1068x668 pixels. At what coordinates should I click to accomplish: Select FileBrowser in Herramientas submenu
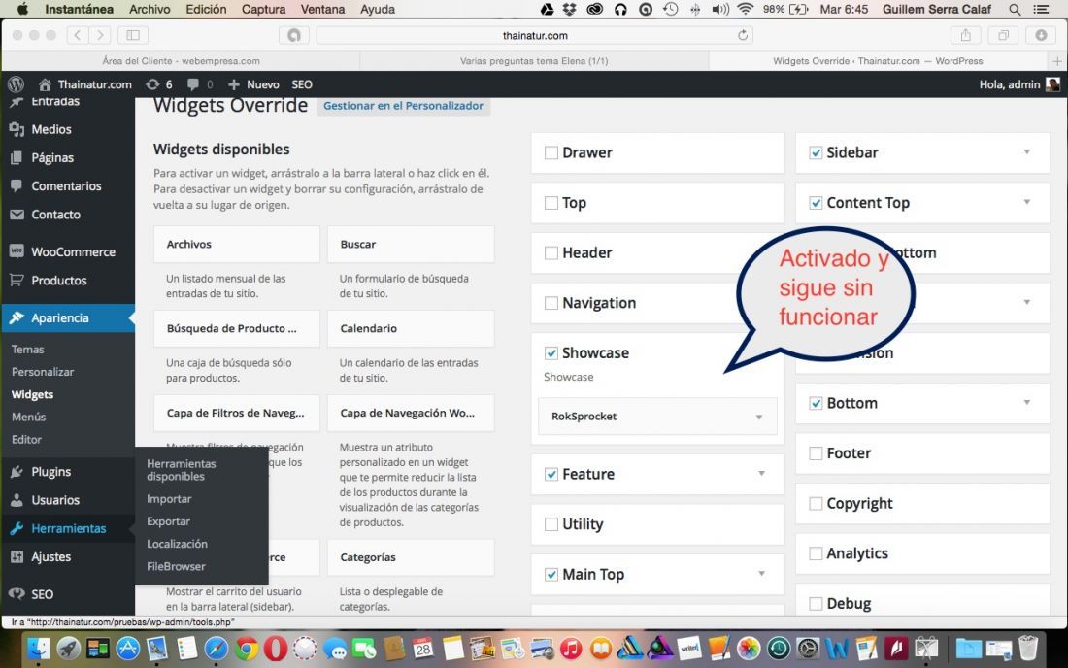tap(176, 566)
